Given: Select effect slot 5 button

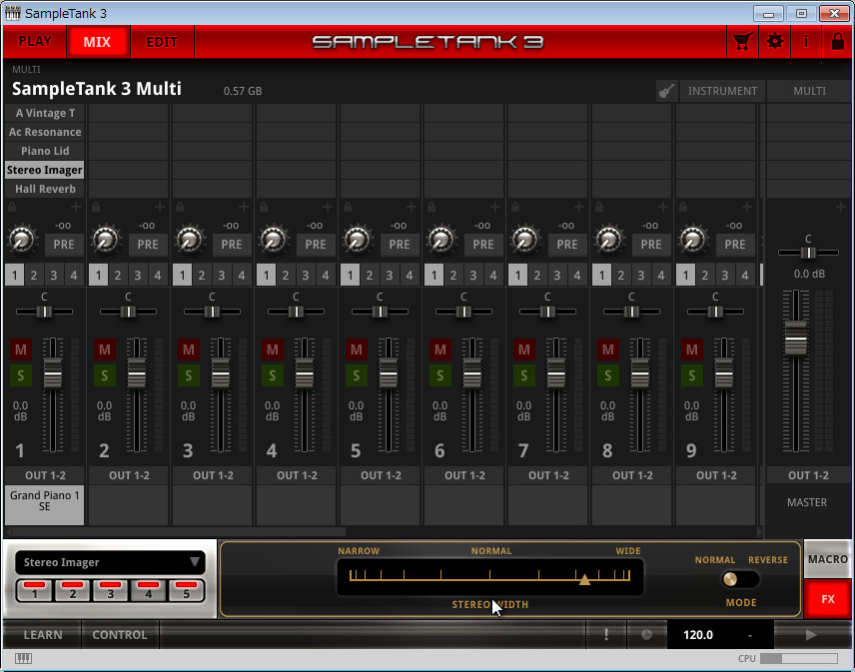Looking at the screenshot, I should pyautogui.click(x=186, y=590).
